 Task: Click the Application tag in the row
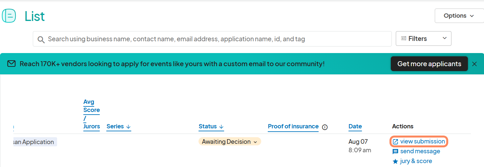(x=34, y=142)
